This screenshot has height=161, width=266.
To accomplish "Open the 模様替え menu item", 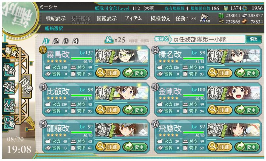I will pyautogui.click(x=161, y=18).
